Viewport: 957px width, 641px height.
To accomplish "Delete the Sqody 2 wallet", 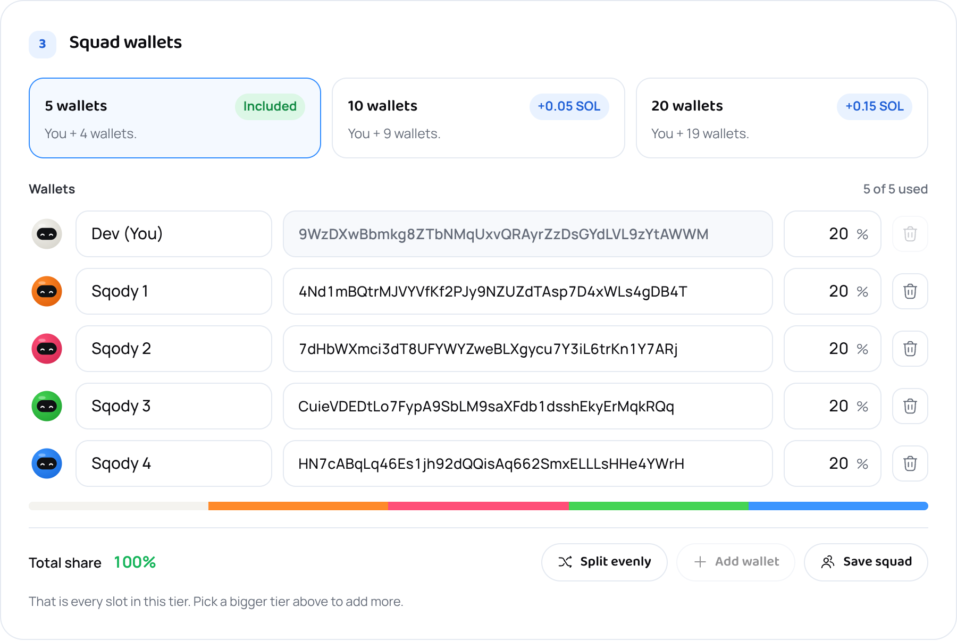I will coord(910,349).
